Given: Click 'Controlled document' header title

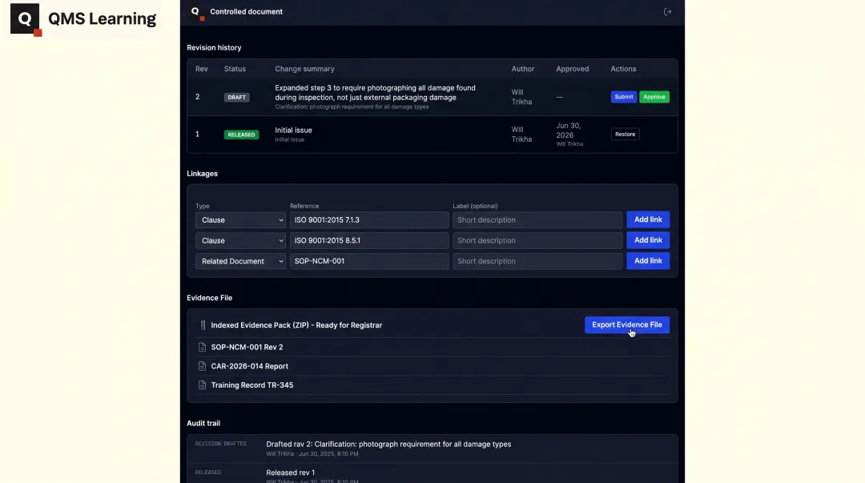Looking at the screenshot, I should 246,11.
